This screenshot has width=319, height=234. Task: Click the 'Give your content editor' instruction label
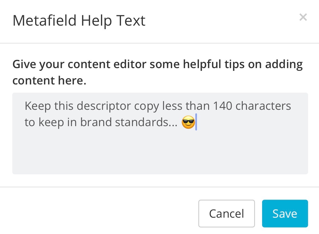pyautogui.click(x=157, y=72)
